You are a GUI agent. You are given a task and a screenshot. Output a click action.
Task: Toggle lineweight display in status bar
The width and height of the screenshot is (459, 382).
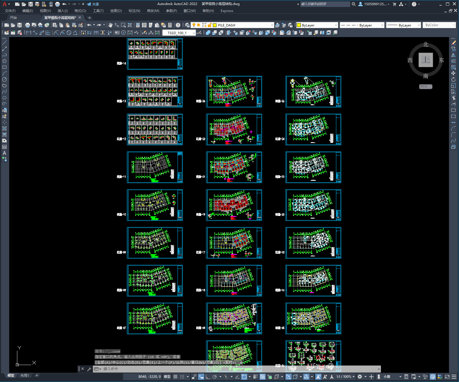click(255, 377)
